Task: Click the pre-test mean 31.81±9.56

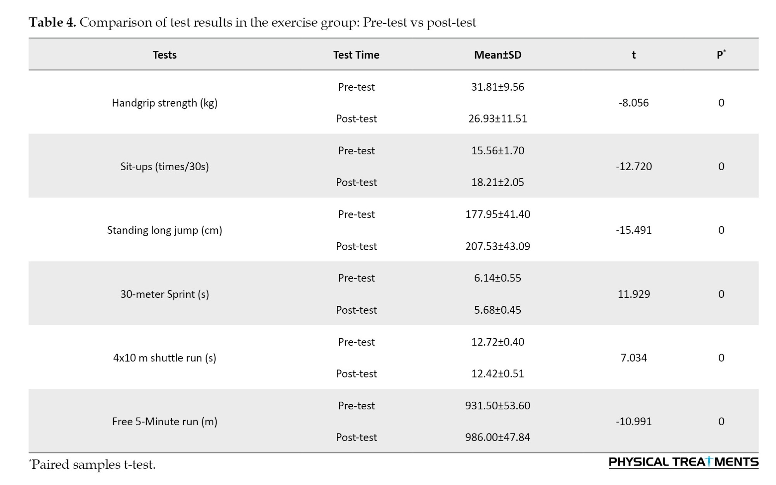Action: pyautogui.click(x=497, y=87)
